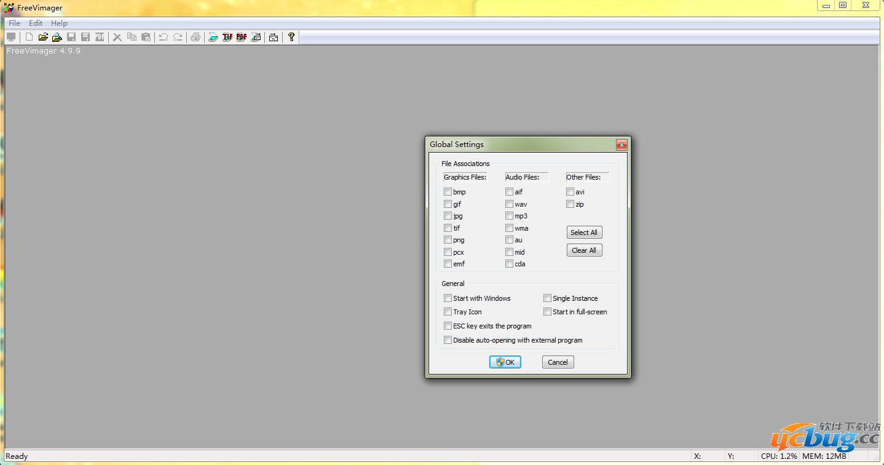
Task: Confirm settings with the OK button
Action: coord(505,362)
